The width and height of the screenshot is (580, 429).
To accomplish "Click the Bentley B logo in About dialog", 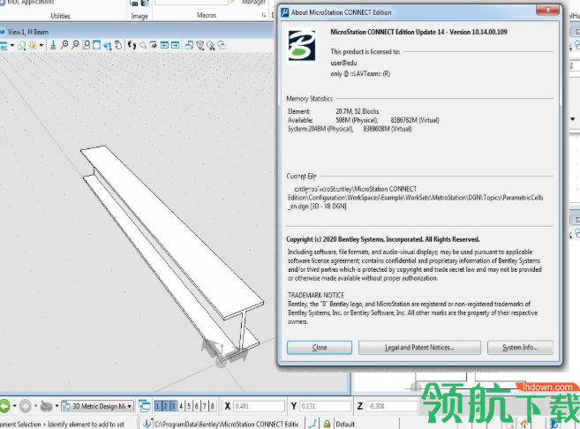I will 302,46.
